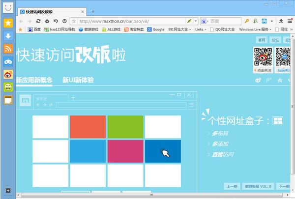Click the green magnifier toolbar icon
295x199 pixels.
[255, 21]
